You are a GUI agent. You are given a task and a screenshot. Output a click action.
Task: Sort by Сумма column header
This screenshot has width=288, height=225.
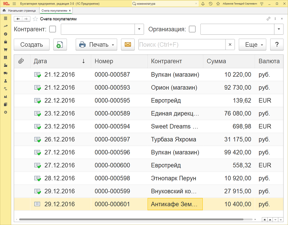click(x=229, y=61)
